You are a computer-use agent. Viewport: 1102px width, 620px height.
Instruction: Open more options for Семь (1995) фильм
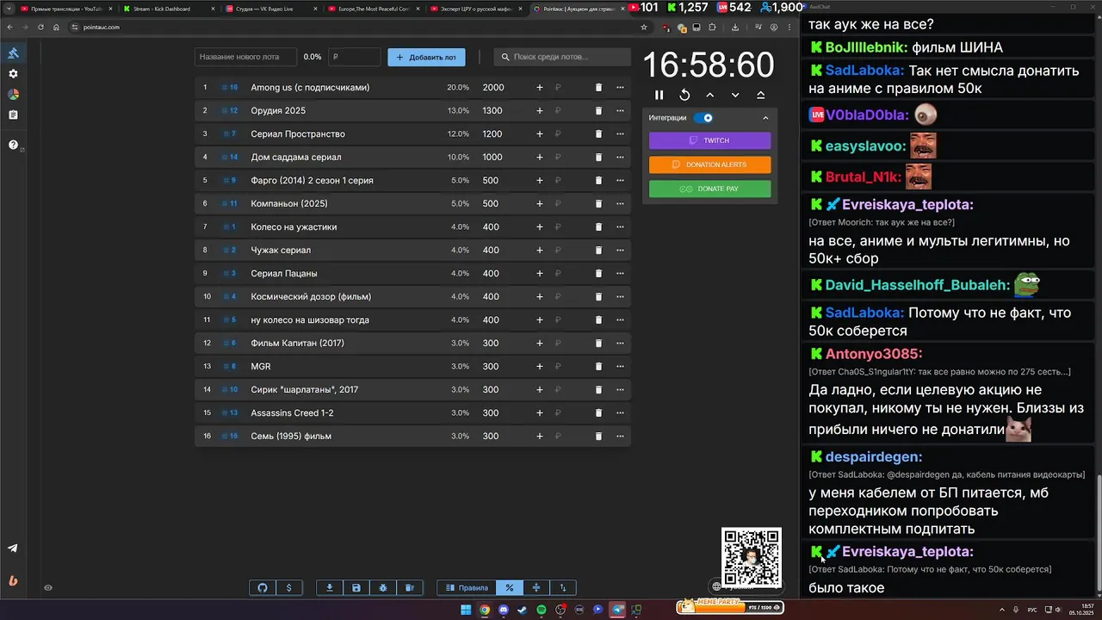click(620, 437)
